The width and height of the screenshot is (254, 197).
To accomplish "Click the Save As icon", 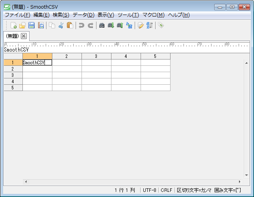I will [x=41, y=26].
